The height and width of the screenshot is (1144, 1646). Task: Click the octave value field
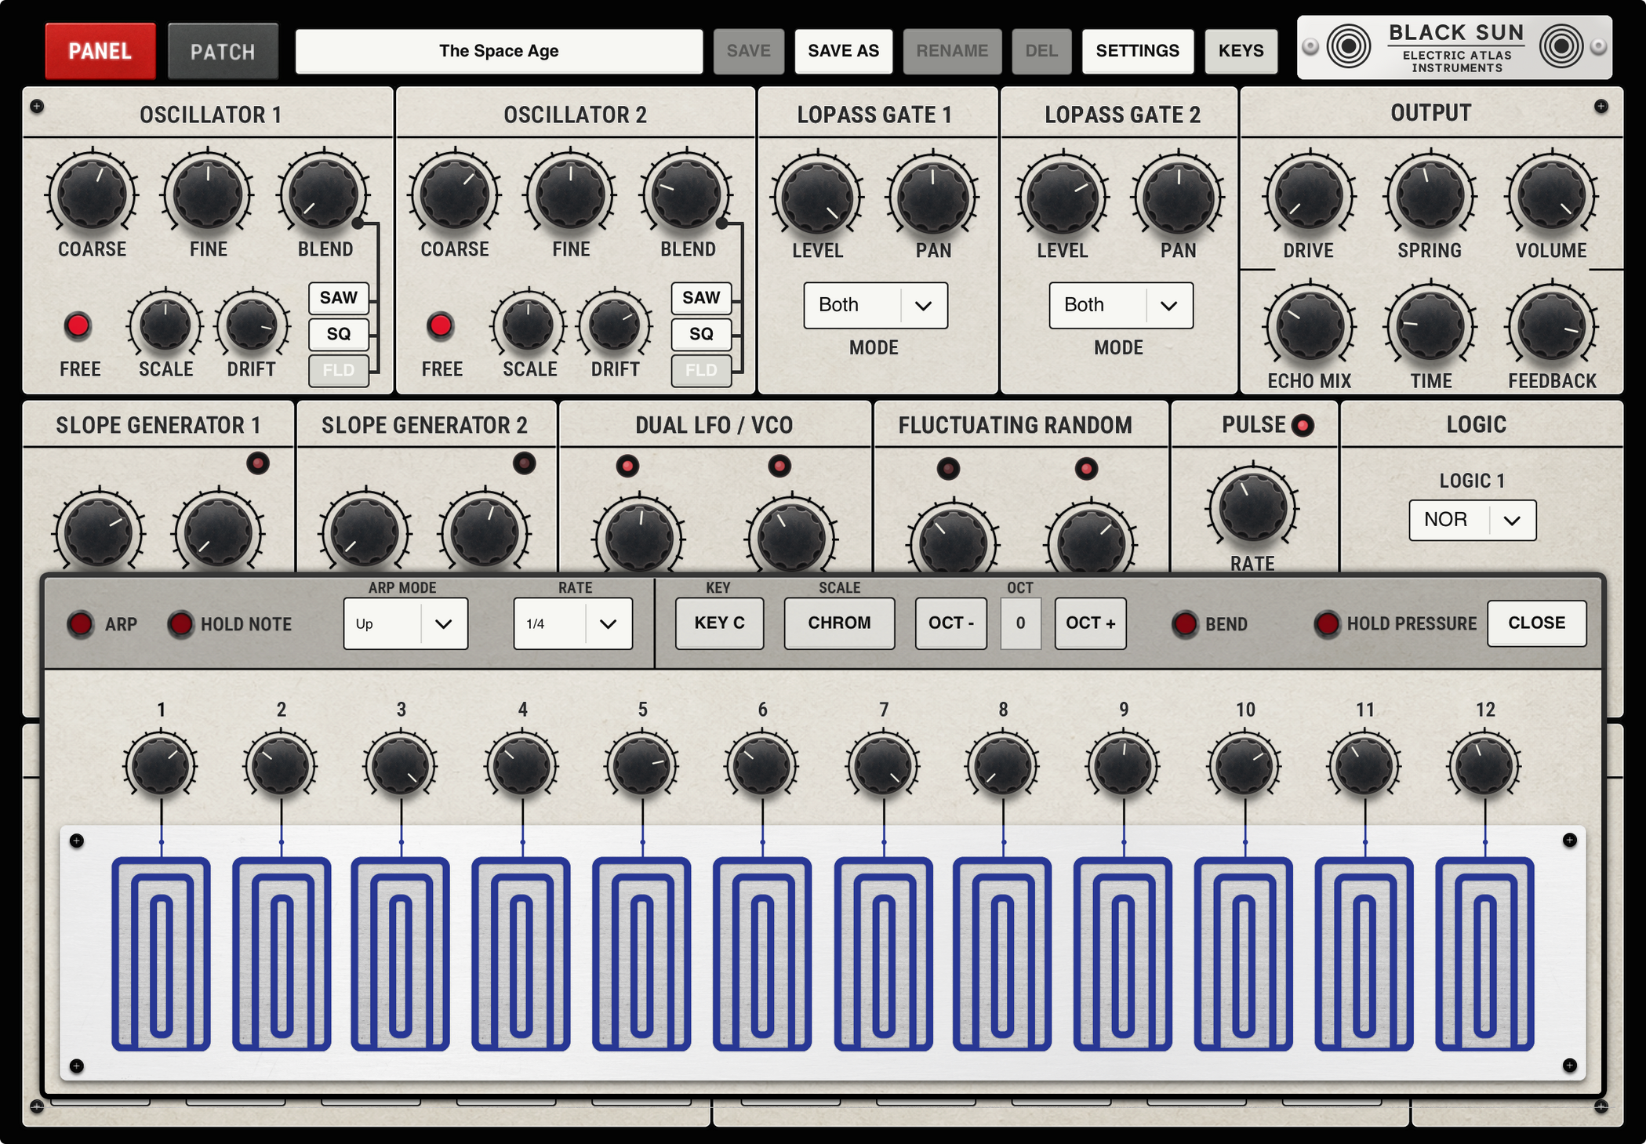1020,623
